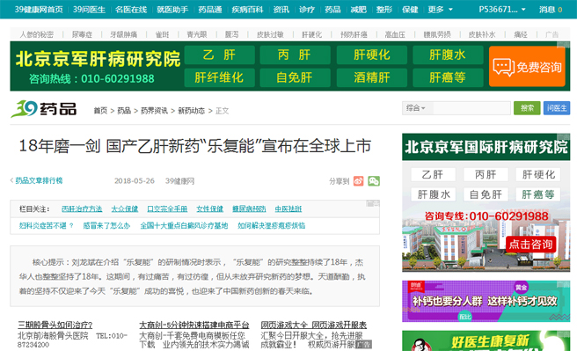The height and width of the screenshot is (351, 577).
Task: Click the 39 药品 logo
Action: tap(44, 109)
